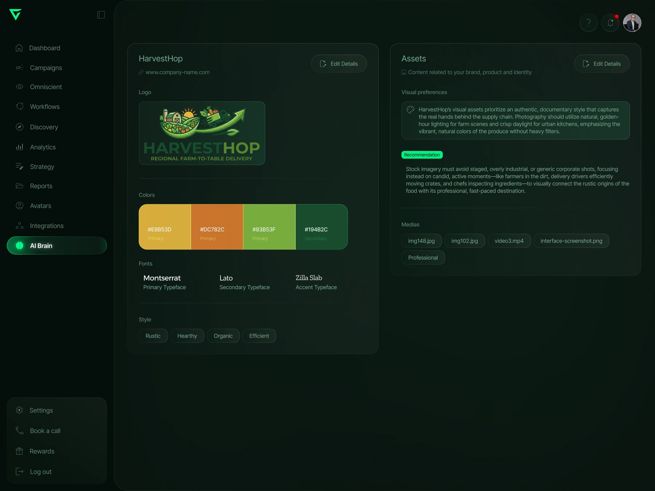Viewport: 655px width, 491px height.
Task: Select Montserrat primary typeface
Action: [164, 282]
